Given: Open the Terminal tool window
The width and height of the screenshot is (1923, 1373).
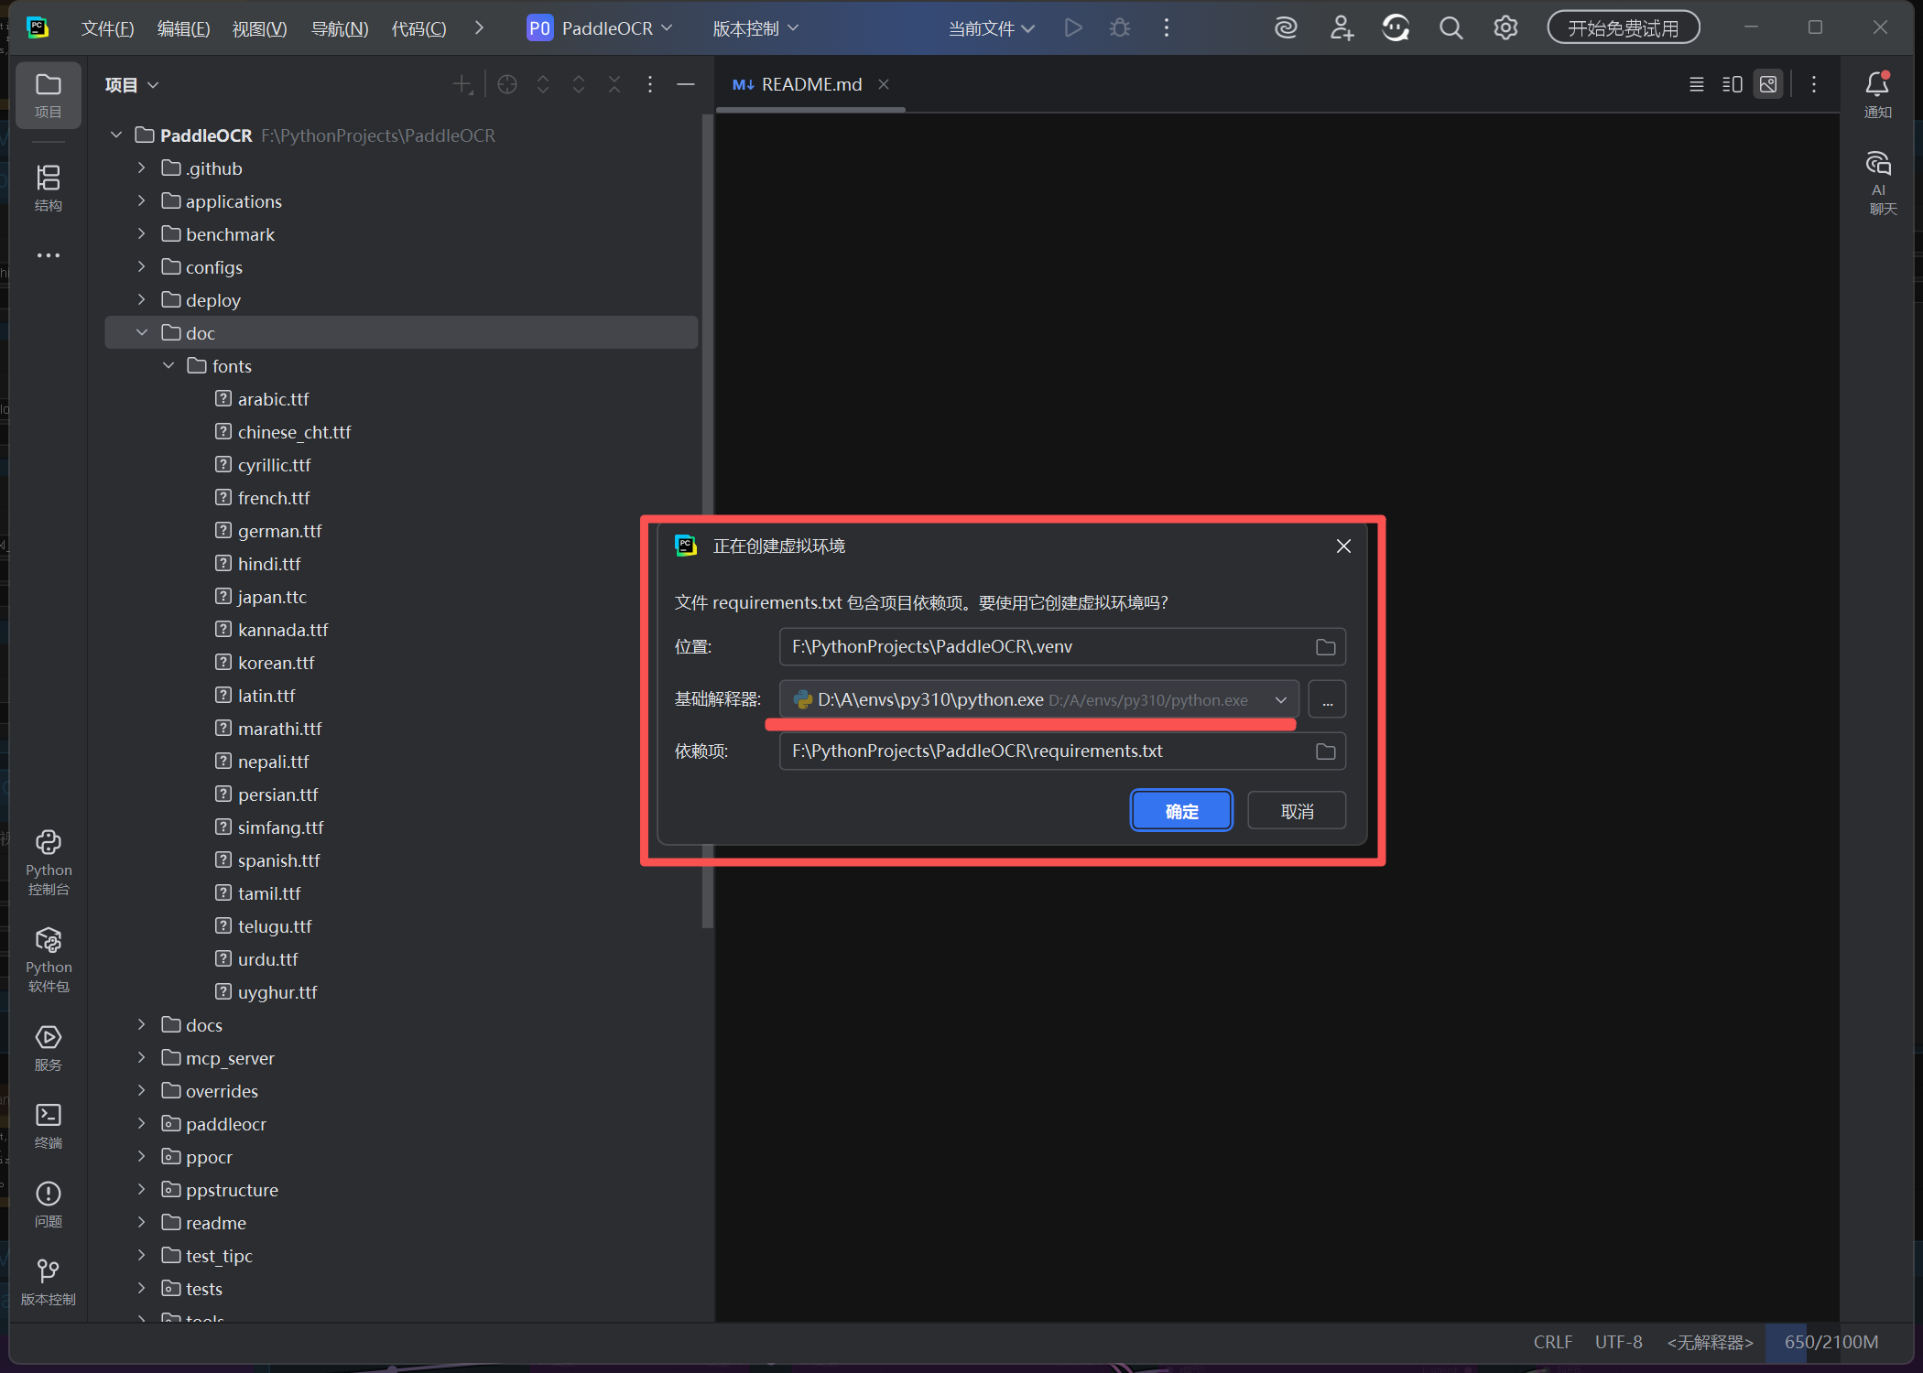Looking at the screenshot, I should 48,1126.
